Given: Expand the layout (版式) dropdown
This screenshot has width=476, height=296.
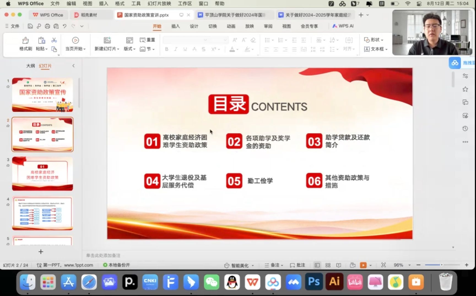Looking at the screenshot, I should coord(129,49).
